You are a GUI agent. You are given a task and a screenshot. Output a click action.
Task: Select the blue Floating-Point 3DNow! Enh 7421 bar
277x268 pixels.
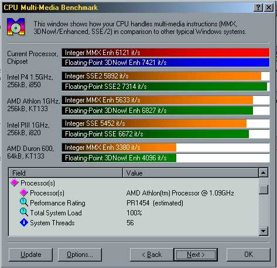166,63
